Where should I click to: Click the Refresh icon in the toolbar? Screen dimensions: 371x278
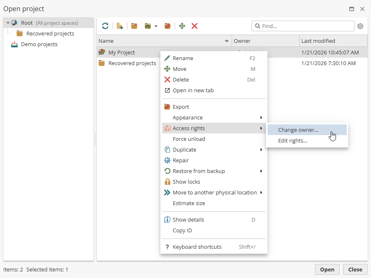tap(105, 26)
